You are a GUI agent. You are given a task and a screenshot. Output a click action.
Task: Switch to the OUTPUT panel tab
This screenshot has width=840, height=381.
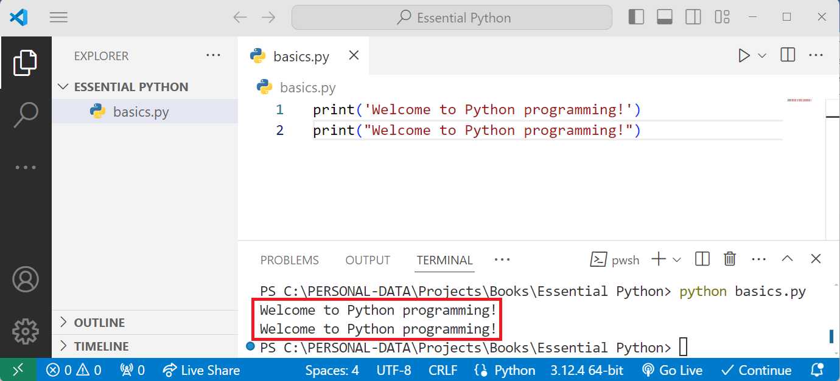click(368, 260)
